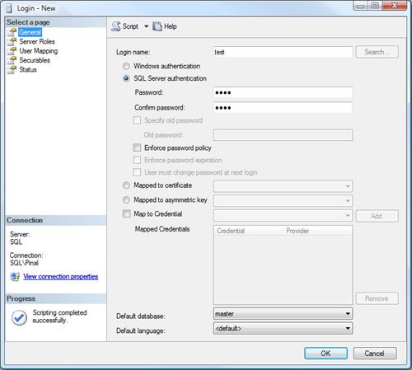Screen dimensions: 412x370
Task: Toggle Enforce password expiration checkbox
Action: 137,160
